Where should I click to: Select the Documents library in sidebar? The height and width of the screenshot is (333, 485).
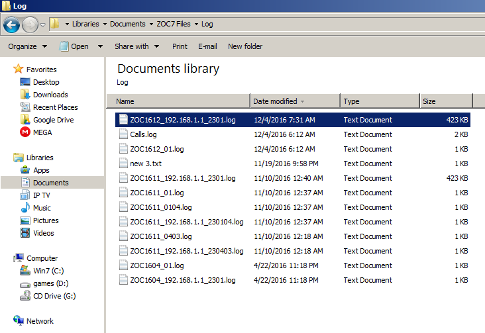[52, 183]
